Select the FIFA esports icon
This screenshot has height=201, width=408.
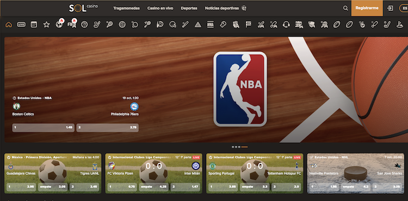pyautogui.click(x=72, y=24)
